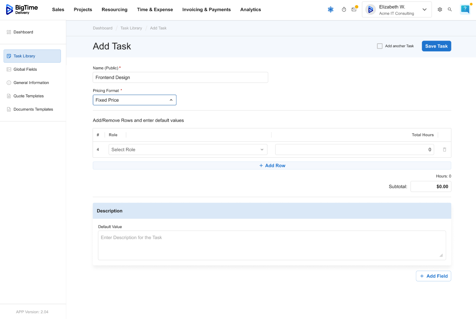Click the search magnifier icon

tap(450, 10)
